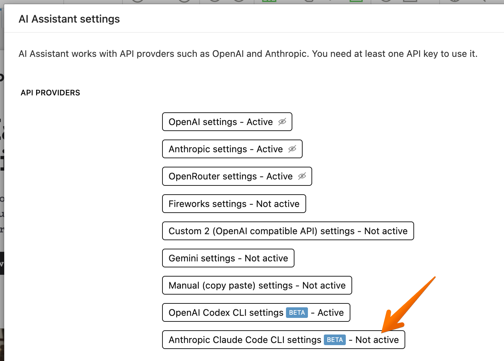
Task: Click the AI Assistant settings dialog title
Action: [69, 19]
